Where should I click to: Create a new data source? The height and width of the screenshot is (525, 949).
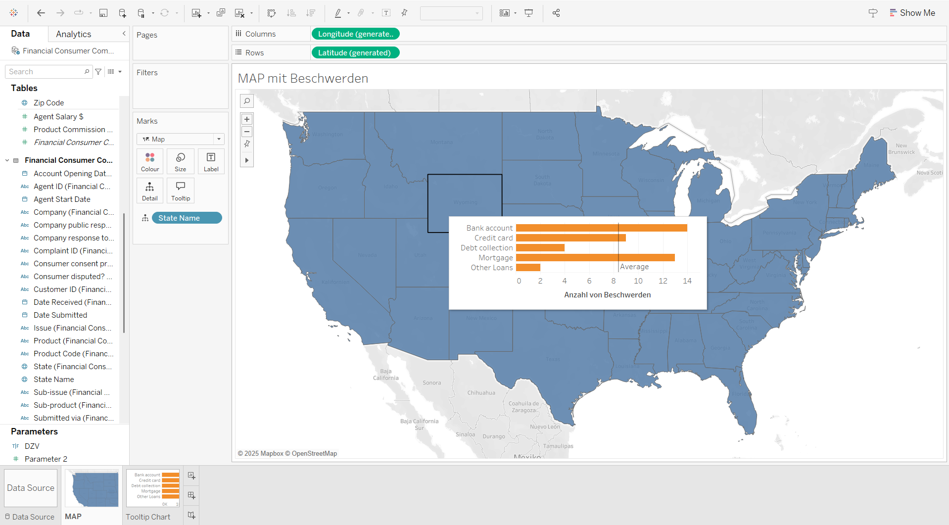click(122, 13)
